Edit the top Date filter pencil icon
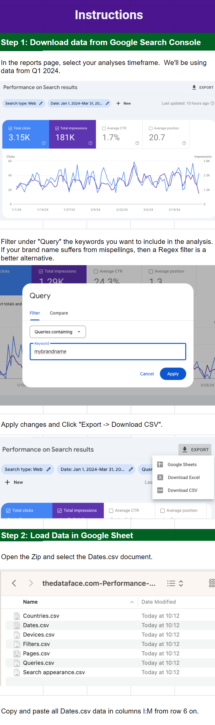 [x=107, y=103]
